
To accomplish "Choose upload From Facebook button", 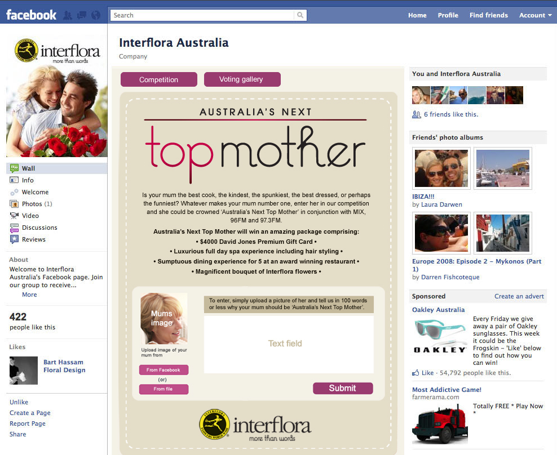I will 163,370.
